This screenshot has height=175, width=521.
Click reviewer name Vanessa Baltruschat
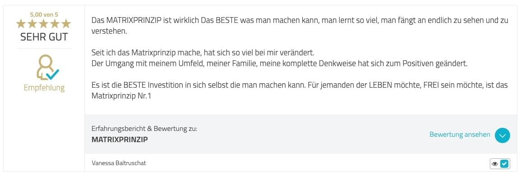[x=119, y=163]
